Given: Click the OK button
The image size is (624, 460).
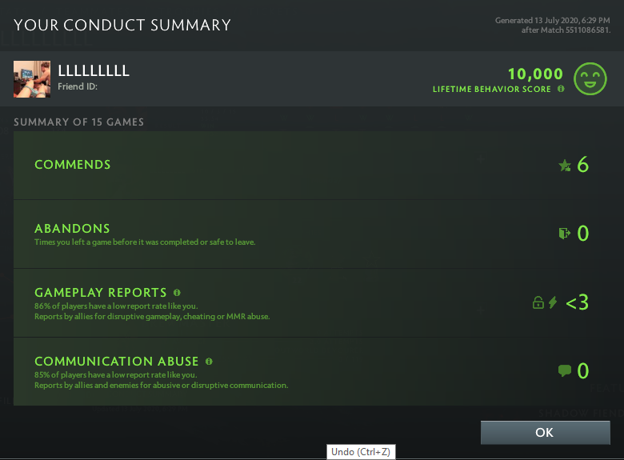Looking at the screenshot, I should pyautogui.click(x=544, y=432).
